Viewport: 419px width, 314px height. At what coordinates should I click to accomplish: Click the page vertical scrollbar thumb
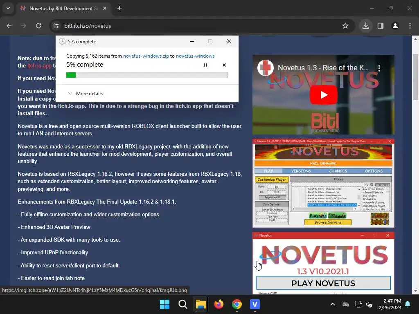point(415,77)
